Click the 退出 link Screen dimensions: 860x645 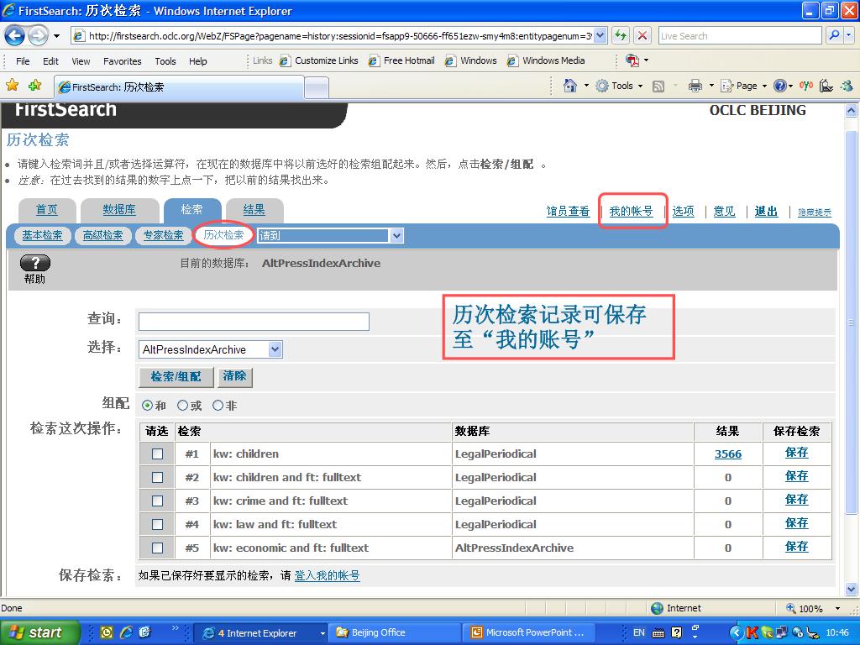point(766,211)
